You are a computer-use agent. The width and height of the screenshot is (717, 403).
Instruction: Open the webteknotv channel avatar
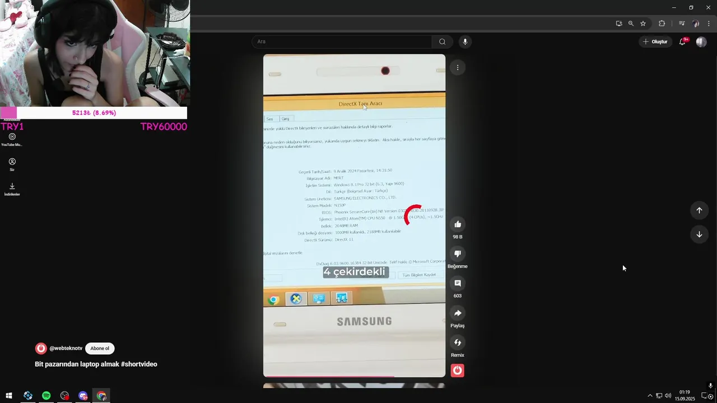pos(41,348)
